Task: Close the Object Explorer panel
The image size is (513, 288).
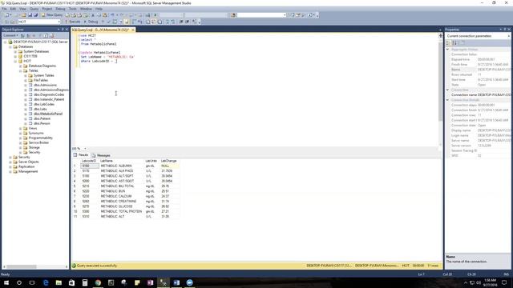Action: [67, 30]
